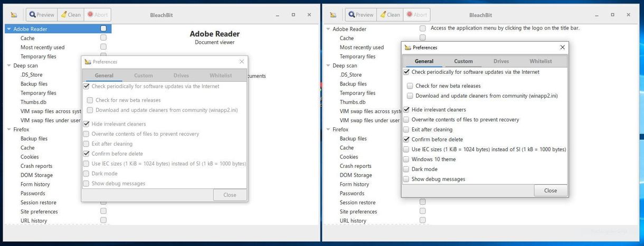Collapse Adobe Reader tree node in right window
Screen dimensions: 644x246
click(x=328, y=29)
